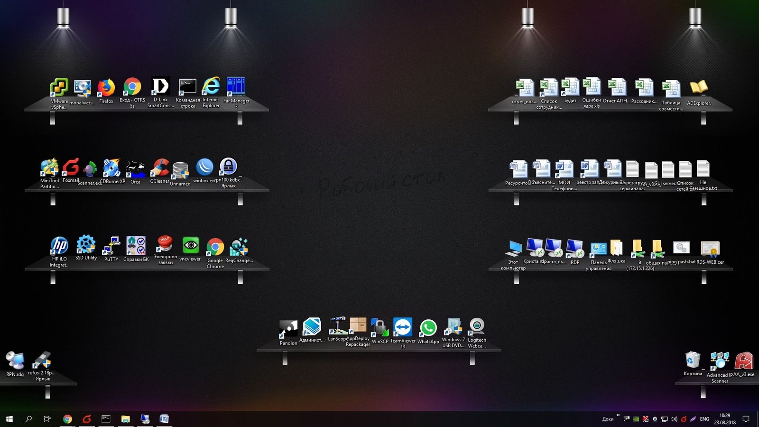Open the VMware vSphere client icon
759x427 pixels.
click(60, 88)
